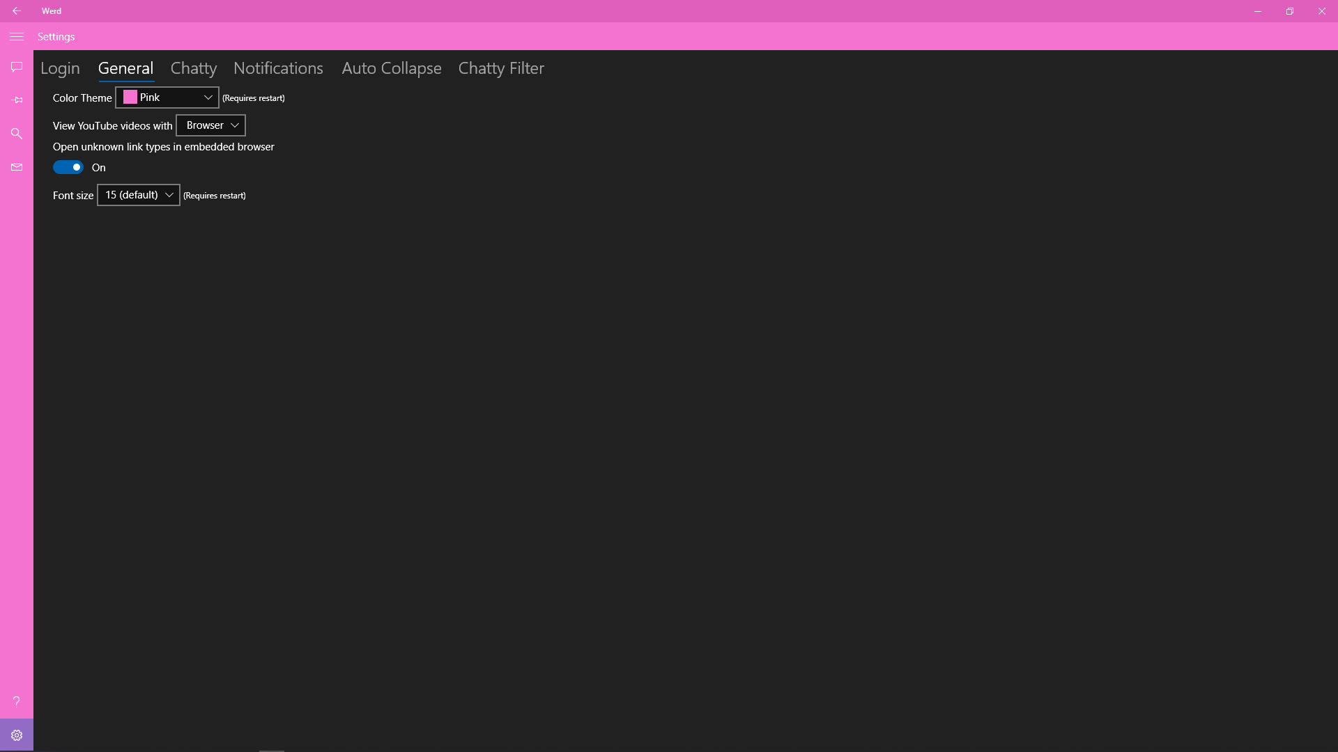Open YouTube viewer Browser dropdown
The image size is (1338, 752).
pyautogui.click(x=210, y=125)
